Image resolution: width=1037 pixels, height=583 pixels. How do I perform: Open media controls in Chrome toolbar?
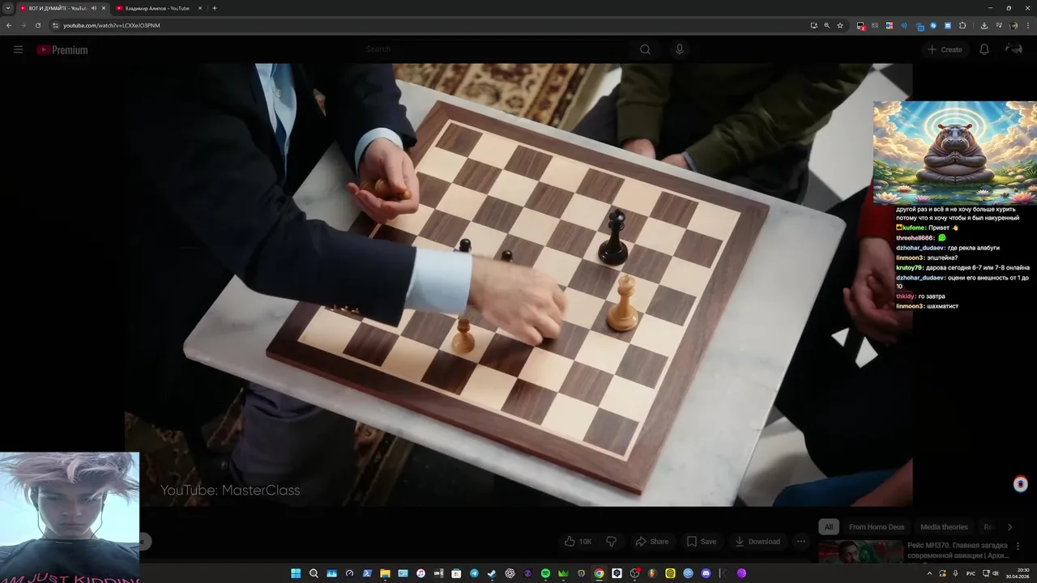pos(998,25)
